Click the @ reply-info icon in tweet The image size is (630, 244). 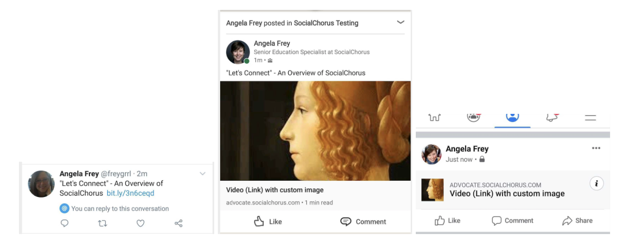pyautogui.click(x=65, y=208)
